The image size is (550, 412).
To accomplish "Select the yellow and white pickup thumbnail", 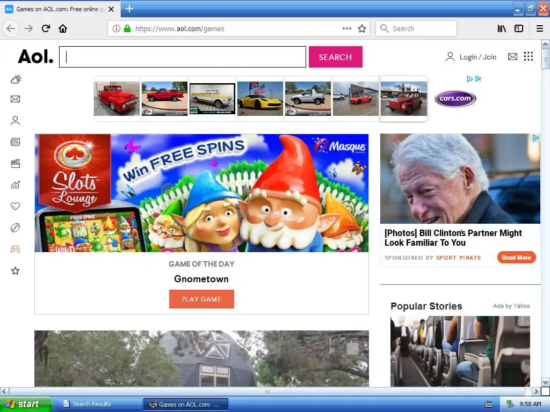I will tap(212, 99).
